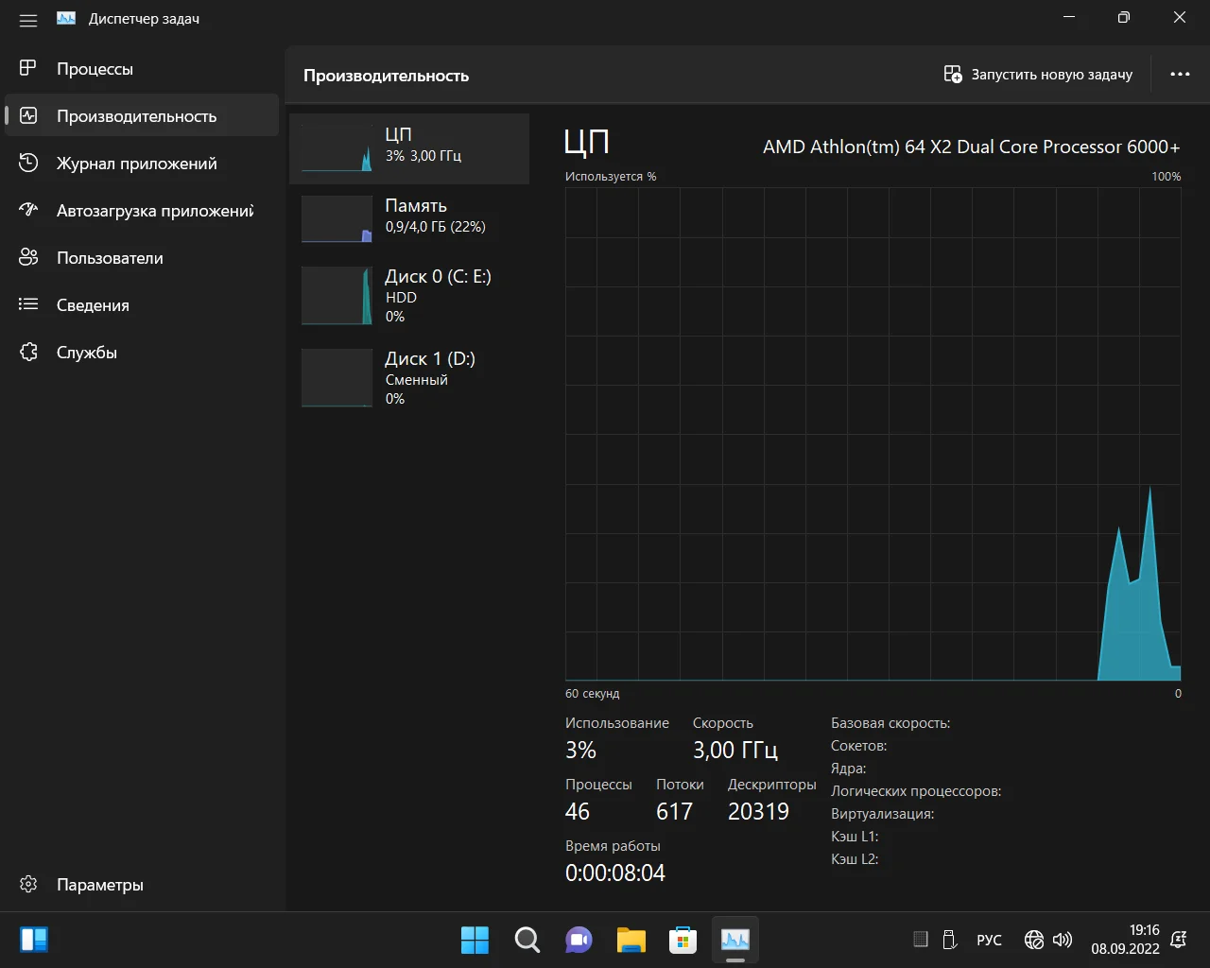Click the Автозагрузка приложений startup icon
The image size is (1210, 968).
[x=28, y=210]
